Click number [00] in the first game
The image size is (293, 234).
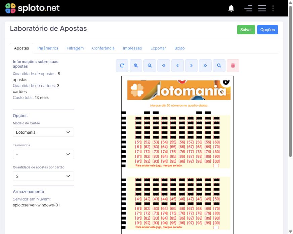tap(216, 161)
